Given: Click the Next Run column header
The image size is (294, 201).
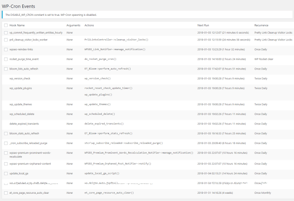Looking at the screenshot, I should [203, 25].
